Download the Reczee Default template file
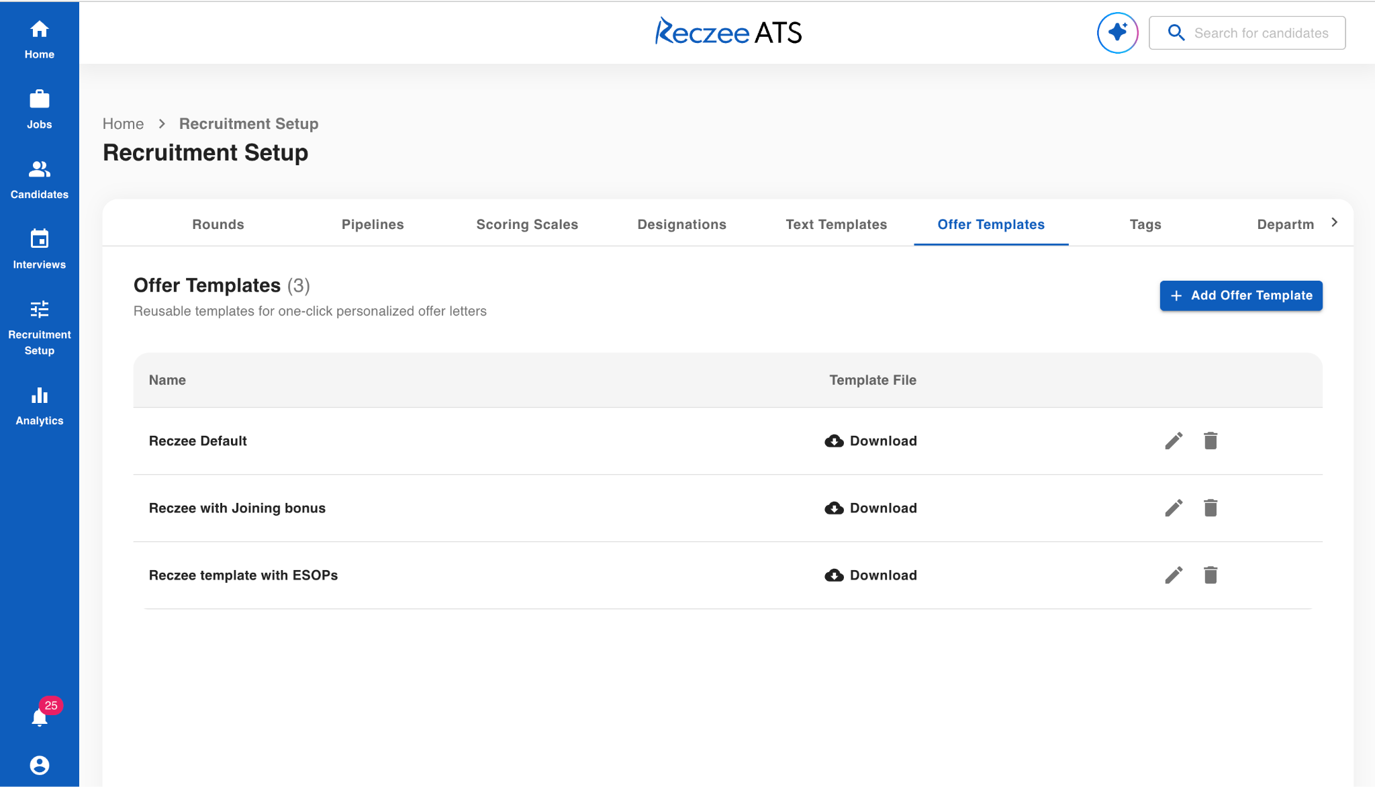 [x=870, y=441]
